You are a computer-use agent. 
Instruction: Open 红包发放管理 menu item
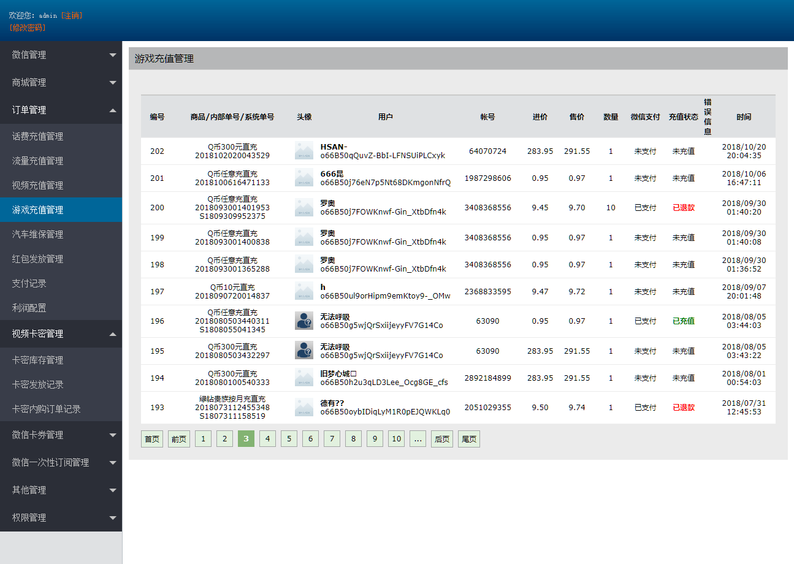[x=61, y=259]
